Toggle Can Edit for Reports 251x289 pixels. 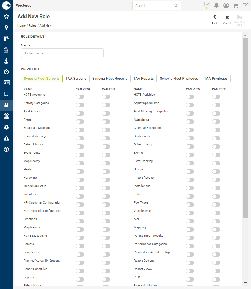(x=106, y=279)
